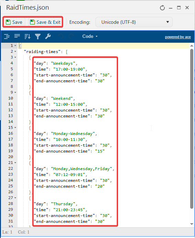Screen dimensions: 195x238
Task: Collapse the fold arrow on line 15
Action: tap(15, 127)
